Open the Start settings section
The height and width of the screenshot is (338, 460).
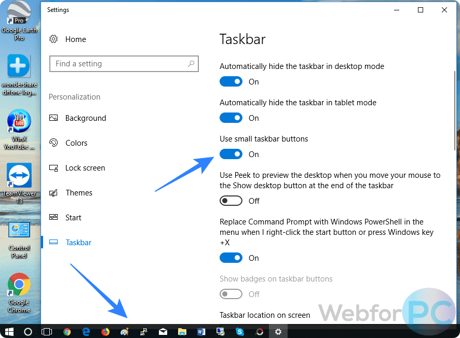[x=73, y=218]
